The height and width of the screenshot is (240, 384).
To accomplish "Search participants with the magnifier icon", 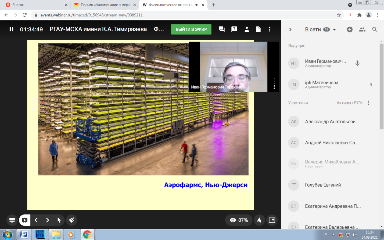I will pyautogui.click(x=375, y=30).
